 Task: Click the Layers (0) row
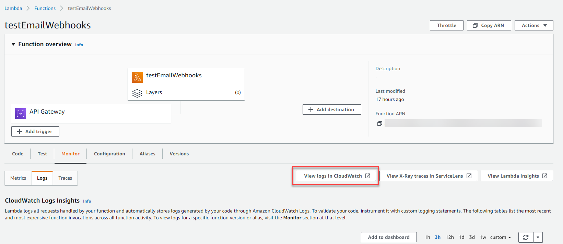click(x=186, y=92)
